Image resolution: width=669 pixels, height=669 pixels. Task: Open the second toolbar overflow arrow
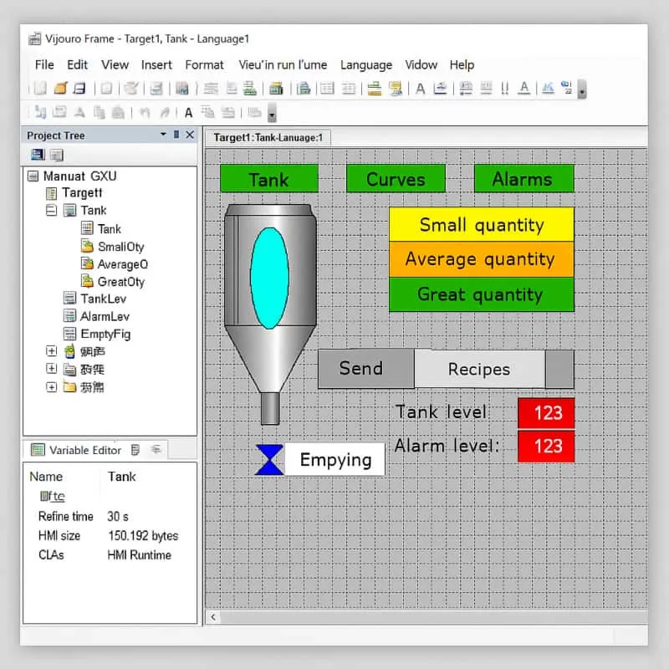tap(272, 113)
